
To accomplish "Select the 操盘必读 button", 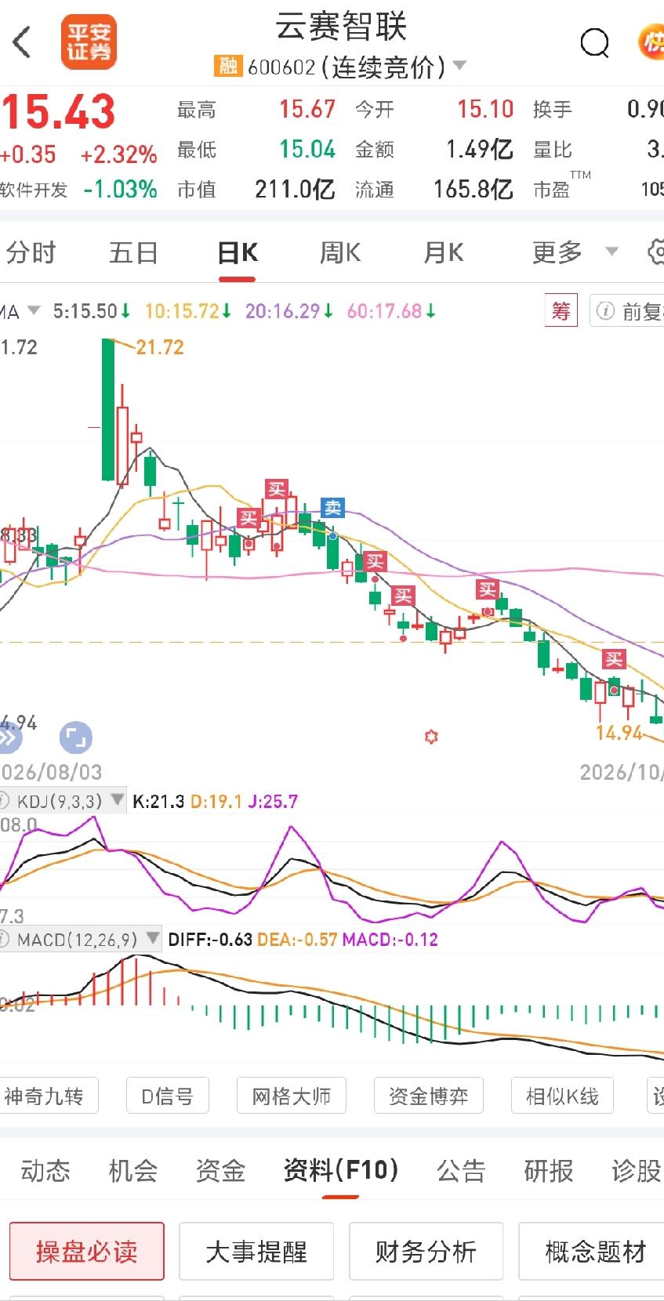I will click(87, 1252).
